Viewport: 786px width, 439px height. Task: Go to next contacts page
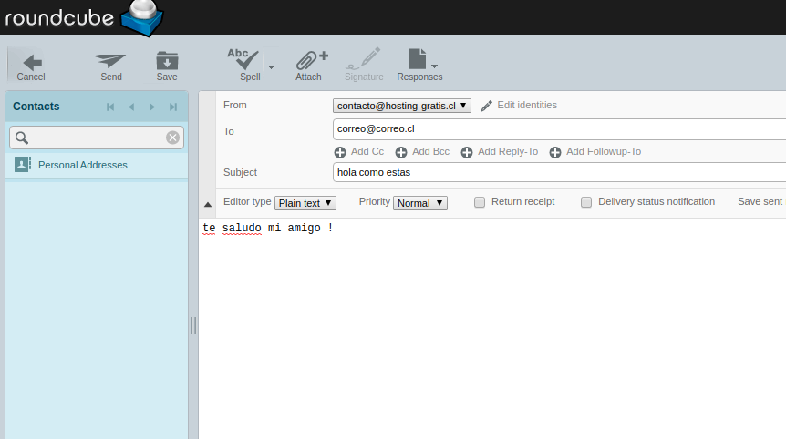pyautogui.click(x=152, y=107)
